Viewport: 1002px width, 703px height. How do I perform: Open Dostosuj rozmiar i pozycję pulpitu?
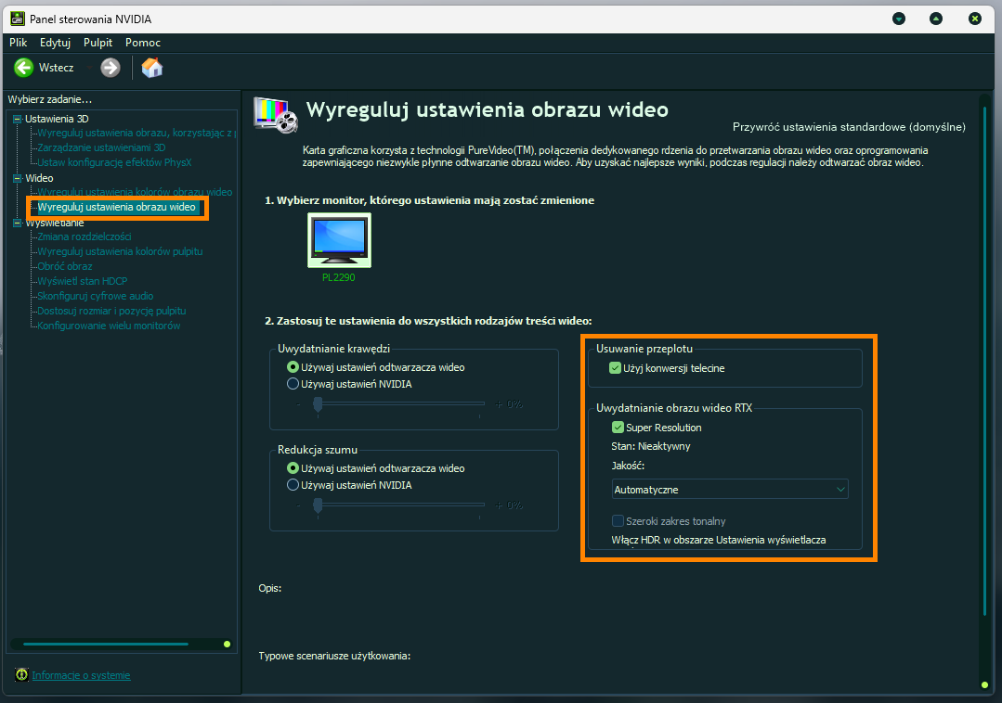[111, 311]
